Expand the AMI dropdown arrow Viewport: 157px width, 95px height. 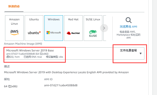click(x=141, y=53)
